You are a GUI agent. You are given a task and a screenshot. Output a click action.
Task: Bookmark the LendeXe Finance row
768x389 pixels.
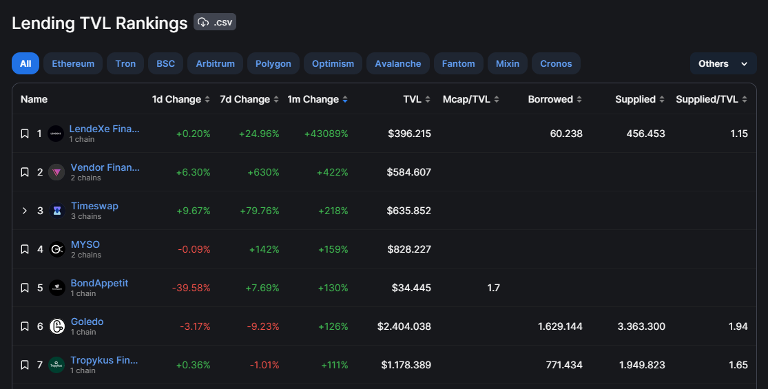25,134
